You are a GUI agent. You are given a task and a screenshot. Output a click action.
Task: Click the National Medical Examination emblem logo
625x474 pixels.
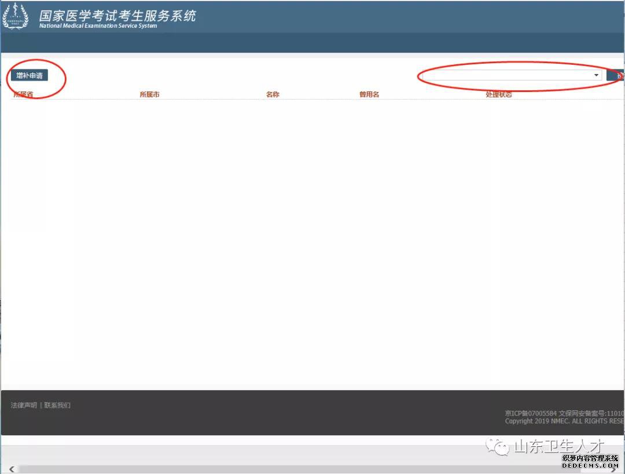pyautogui.click(x=15, y=16)
